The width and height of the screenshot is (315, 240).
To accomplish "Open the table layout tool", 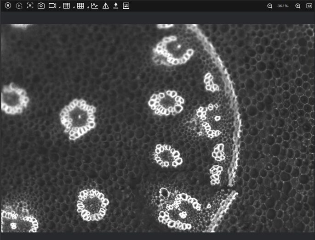I will click(66, 6).
